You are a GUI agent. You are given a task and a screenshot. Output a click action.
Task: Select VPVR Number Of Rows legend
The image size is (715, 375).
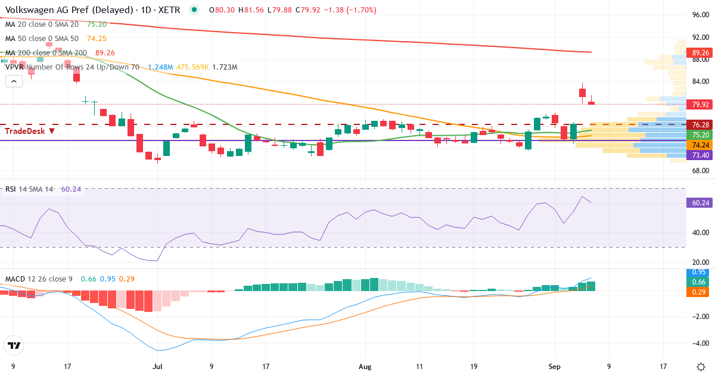point(72,67)
